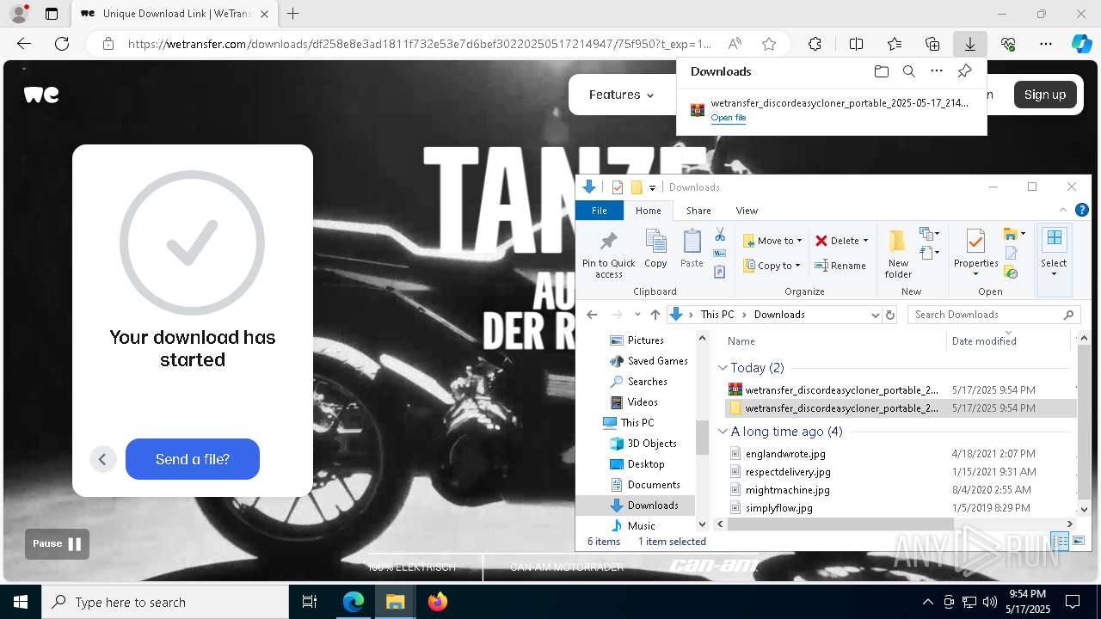The height and width of the screenshot is (619, 1101).
Task: Add this page to favorites star
Action: [769, 44]
